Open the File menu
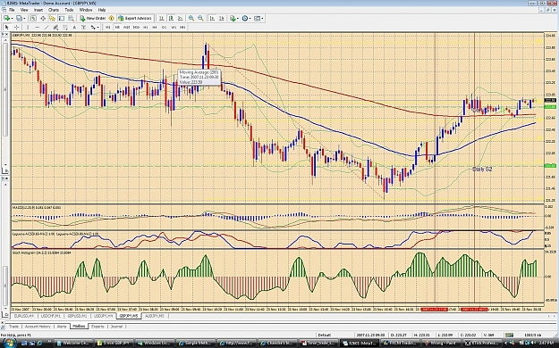The width and height of the screenshot is (559, 348). [12, 10]
